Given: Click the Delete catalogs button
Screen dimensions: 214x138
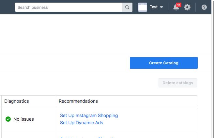Looking at the screenshot, I should point(178,83).
